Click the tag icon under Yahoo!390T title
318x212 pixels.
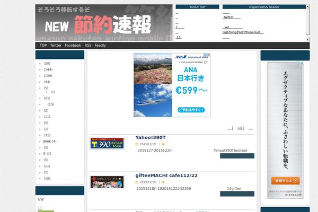tap(163, 144)
